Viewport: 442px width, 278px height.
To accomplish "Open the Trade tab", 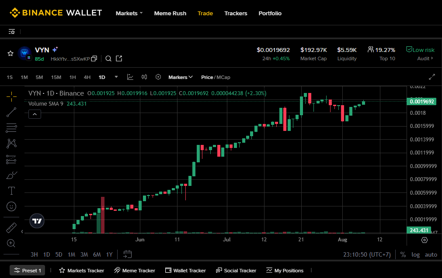I will (x=205, y=13).
